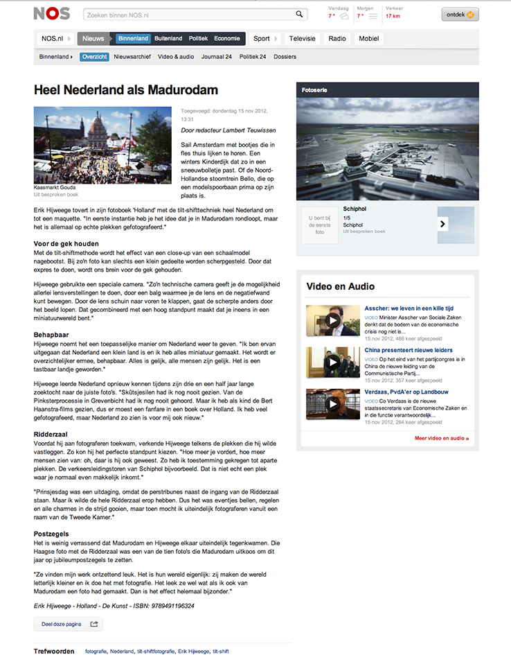Open Journaal 24 tab

[x=217, y=57]
